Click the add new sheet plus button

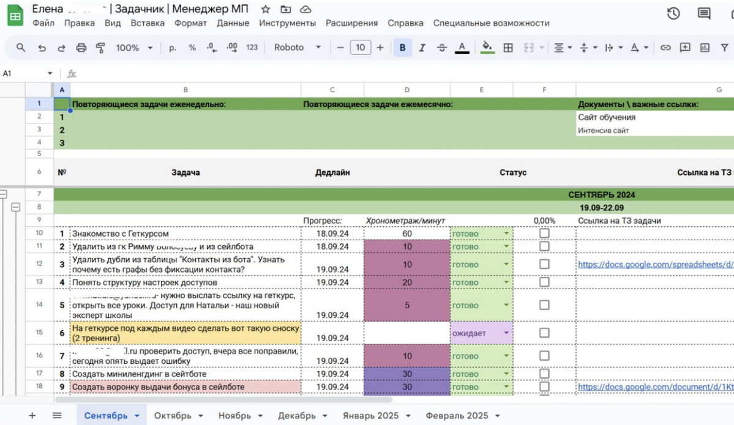(32, 416)
